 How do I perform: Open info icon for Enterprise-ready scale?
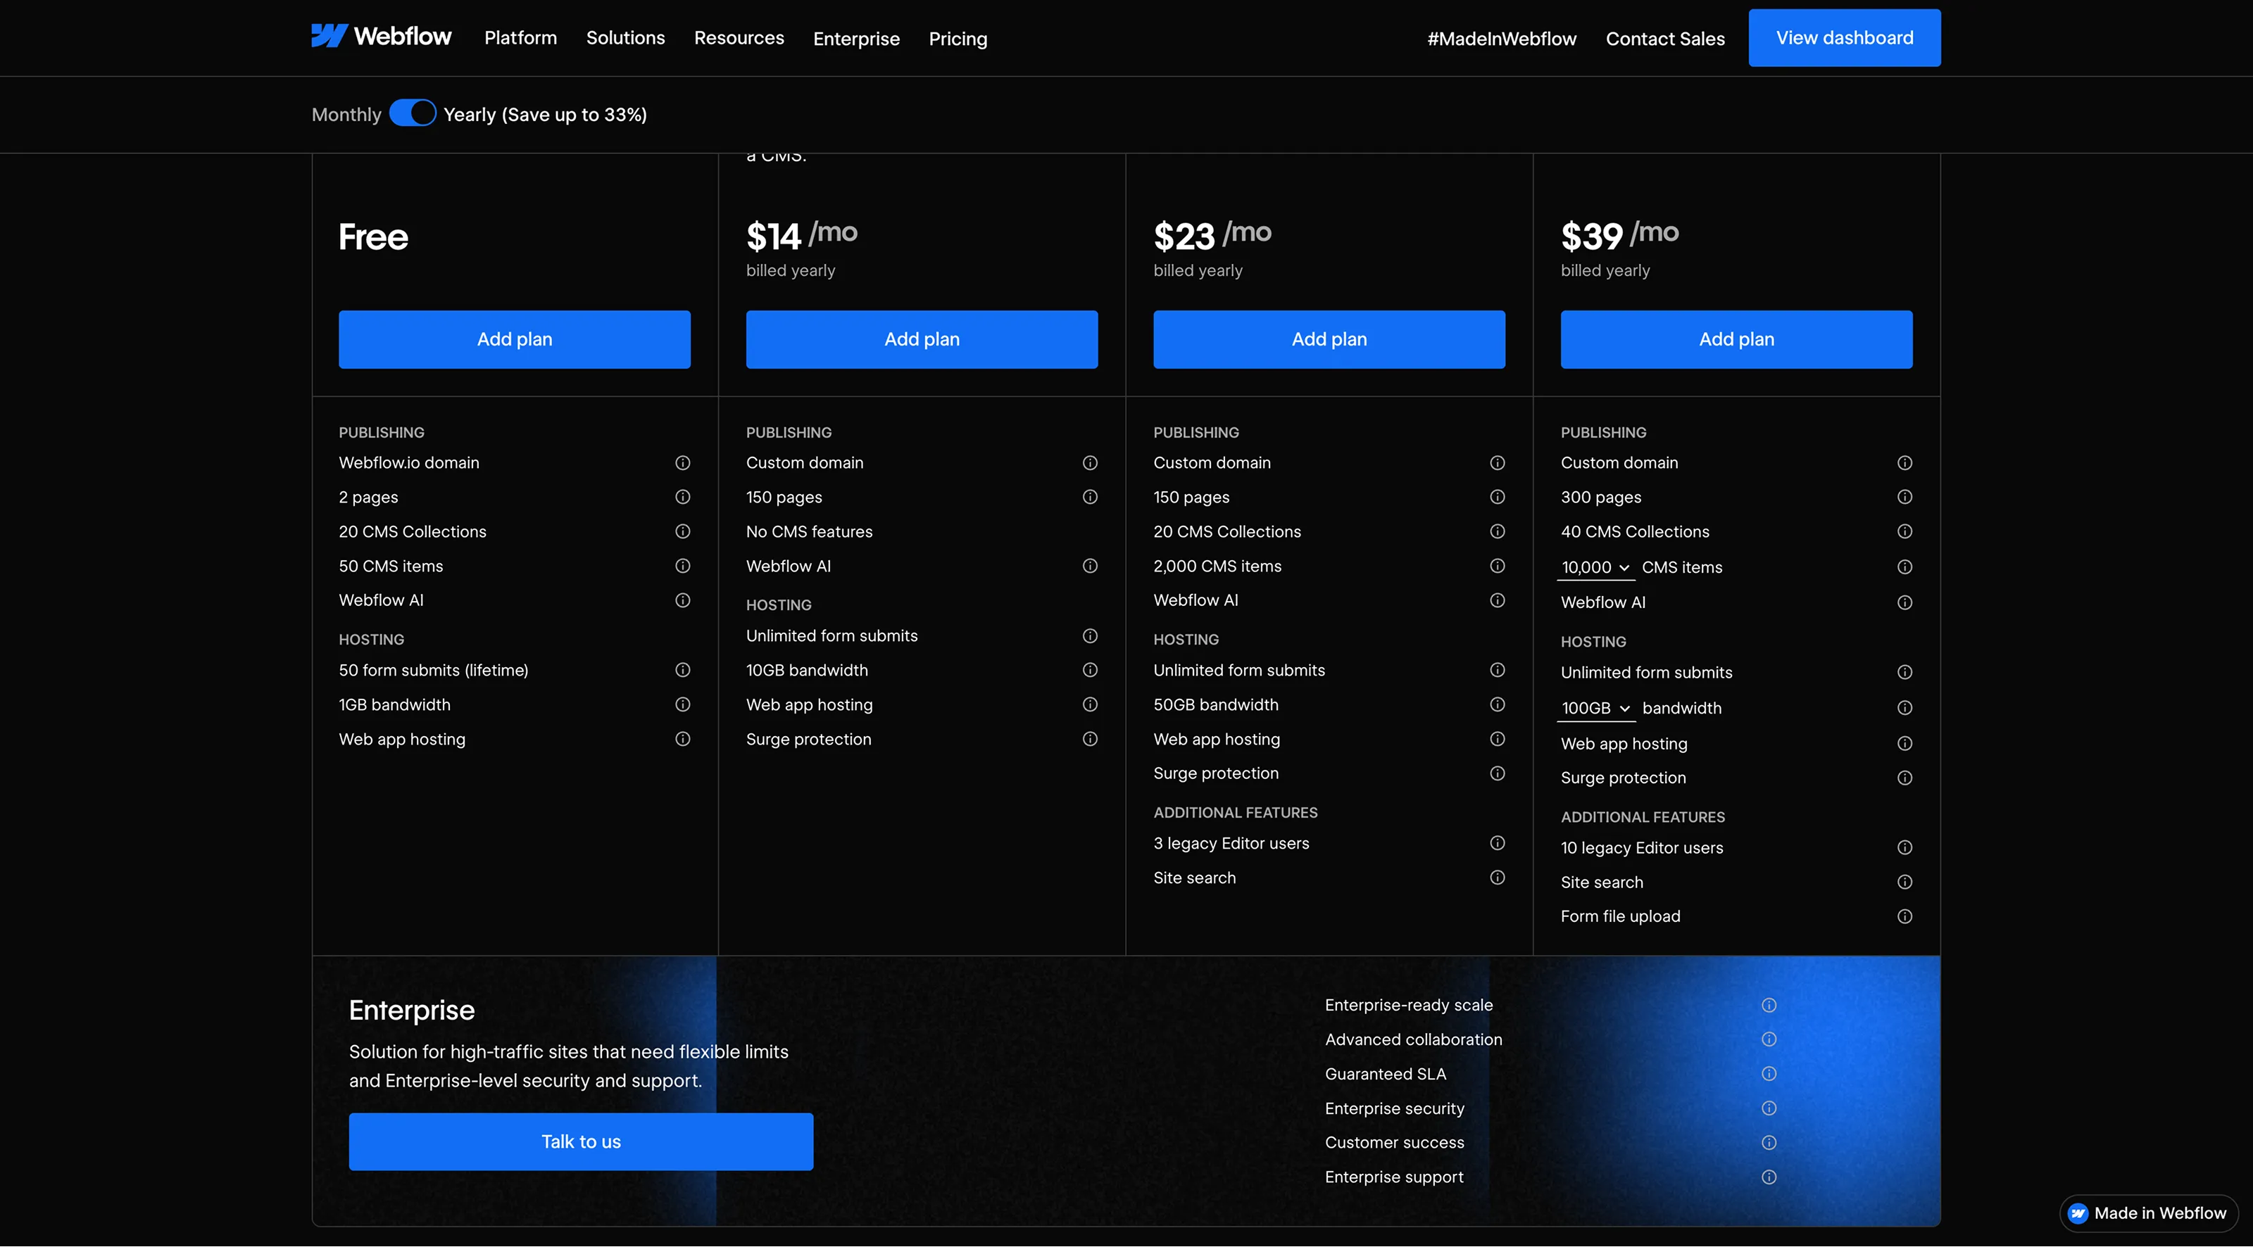pos(1769,1006)
